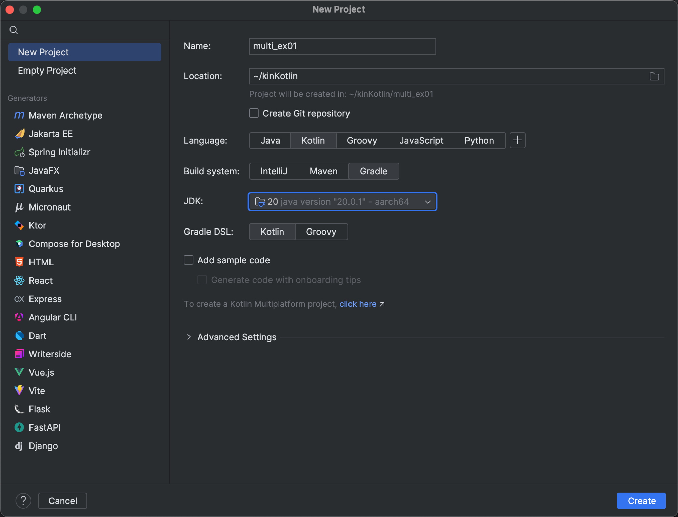Click the add language plus icon
Viewport: 678px width, 517px height.
[x=517, y=140]
